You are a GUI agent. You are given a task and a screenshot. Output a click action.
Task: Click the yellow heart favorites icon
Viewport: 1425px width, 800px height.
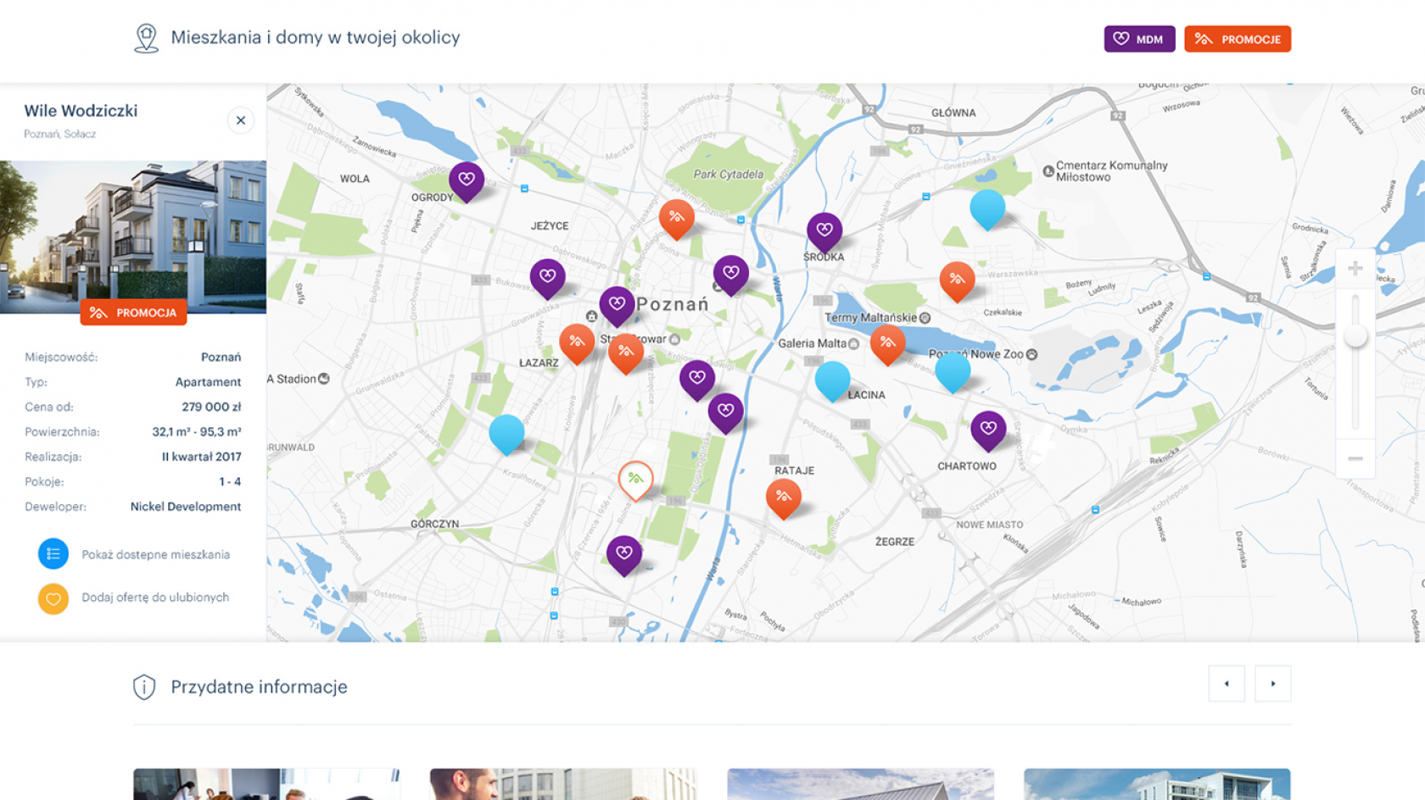(x=53, y=598)
